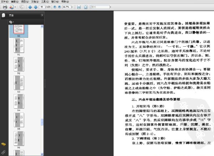Click the thumbnail scrollbar down arrow
This screenshot has height=156, width=214.
[x=42, y=154]
